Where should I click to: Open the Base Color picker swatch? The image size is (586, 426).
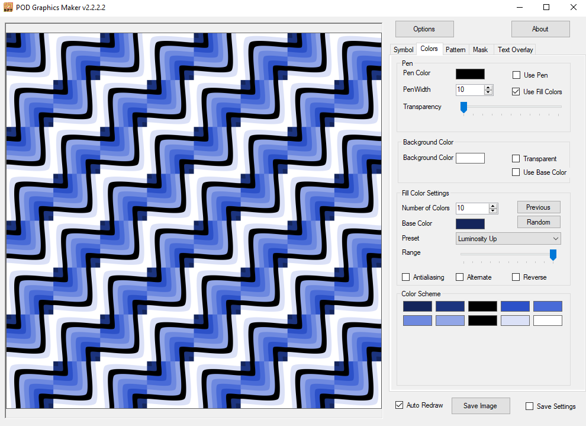(470, 224)
